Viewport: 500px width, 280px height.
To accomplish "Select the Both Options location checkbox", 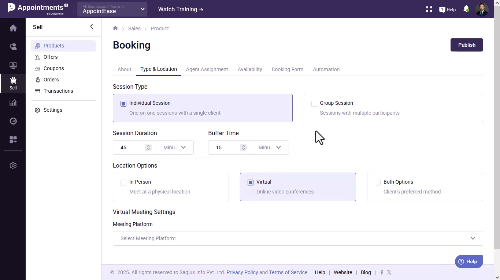I will (378, 183).
